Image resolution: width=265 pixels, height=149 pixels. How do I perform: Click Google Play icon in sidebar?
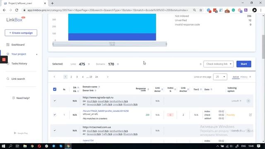15,133
